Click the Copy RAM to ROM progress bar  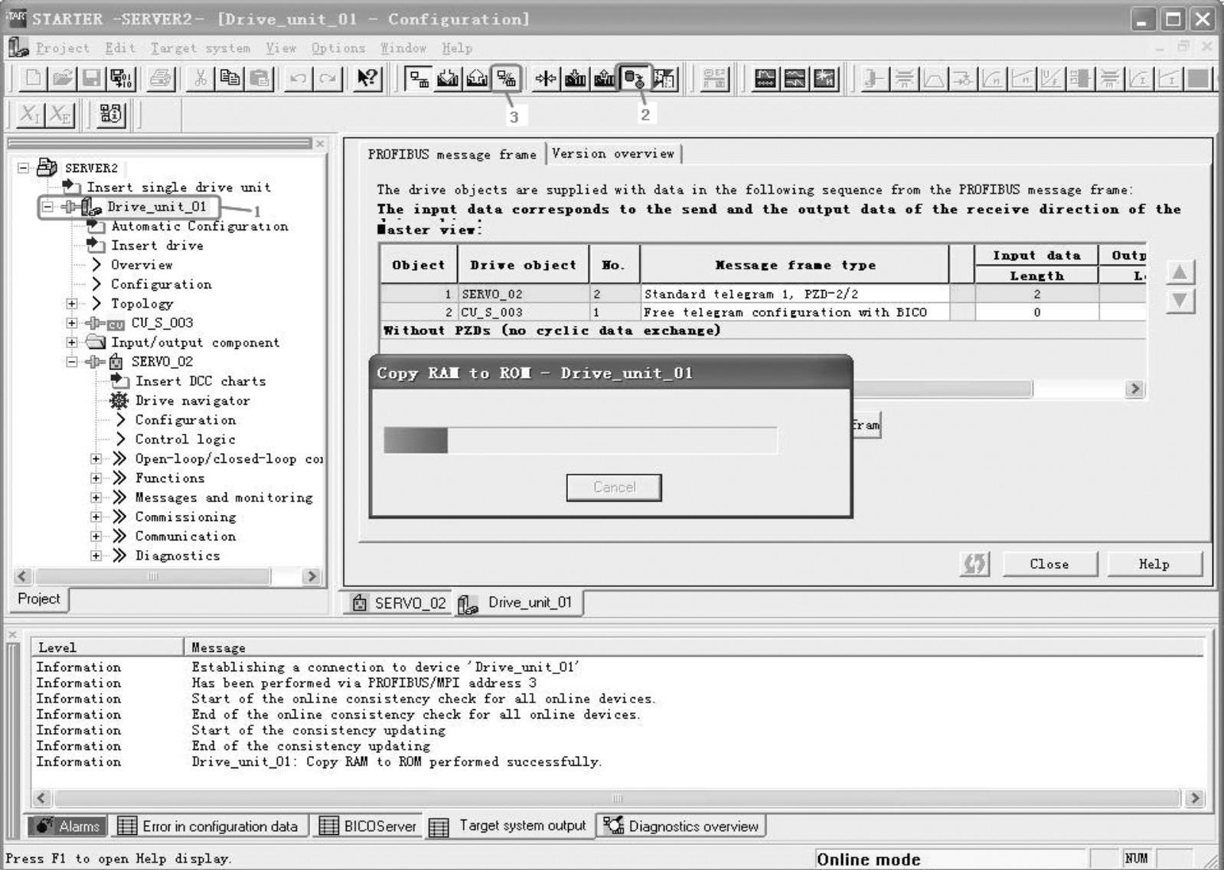580,440
